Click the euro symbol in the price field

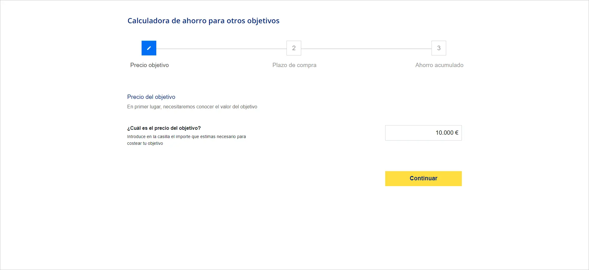point(457,133)
